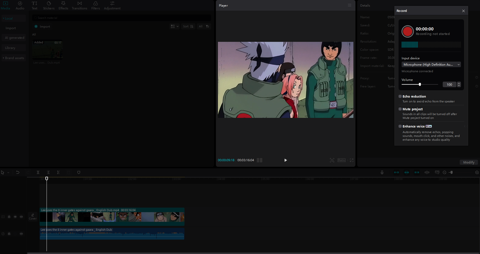Image resolution: width=480 pixels, height=254 pixels.
Task: Click the compare quality bars icon in player
Action: click(259, 160)
